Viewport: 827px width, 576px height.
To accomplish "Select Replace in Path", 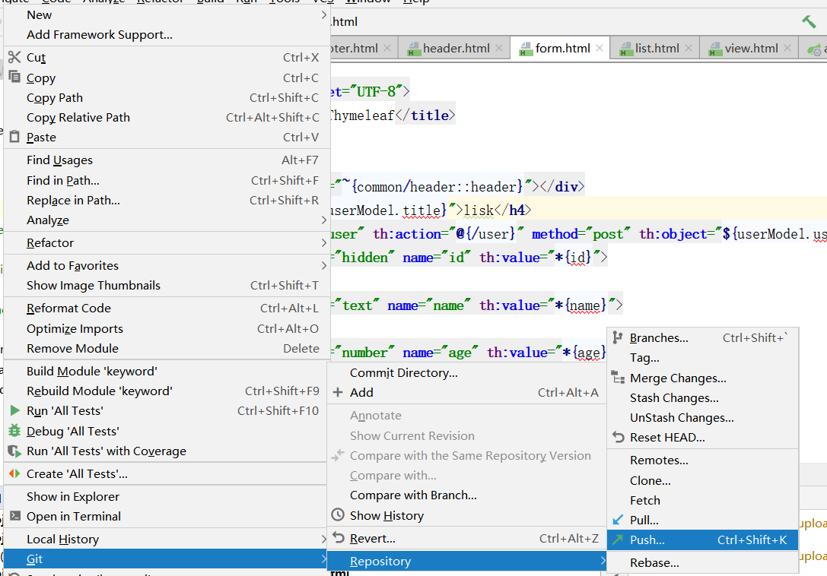I will click(x=166, y=200).
